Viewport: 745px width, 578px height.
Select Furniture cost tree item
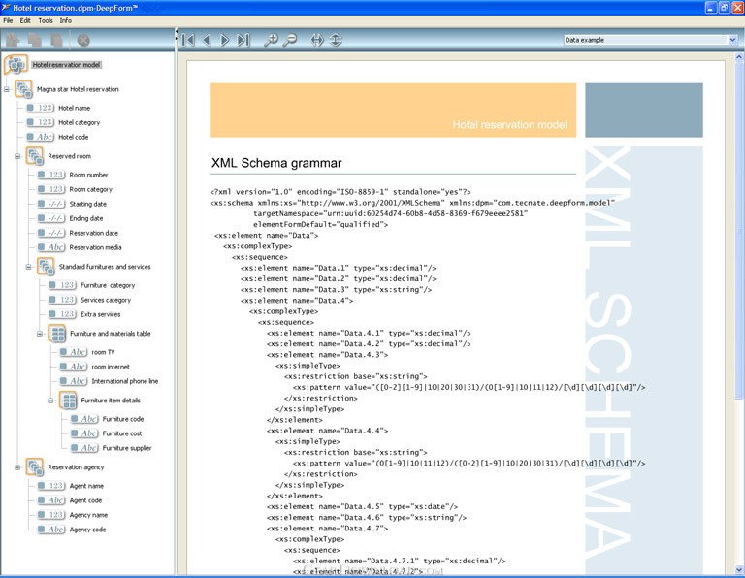[122, 433]
